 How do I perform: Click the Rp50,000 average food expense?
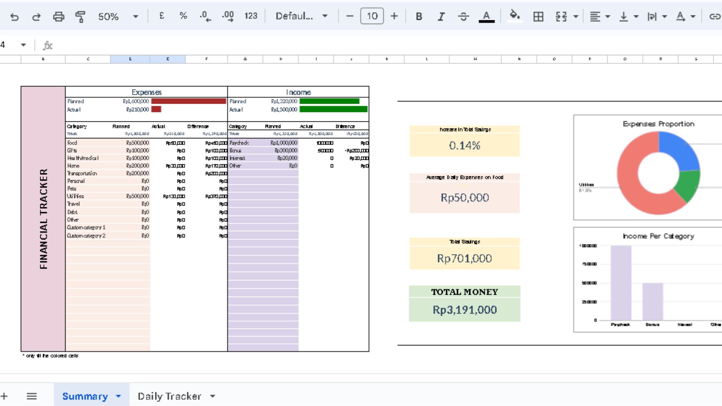(x=464, y=198)
